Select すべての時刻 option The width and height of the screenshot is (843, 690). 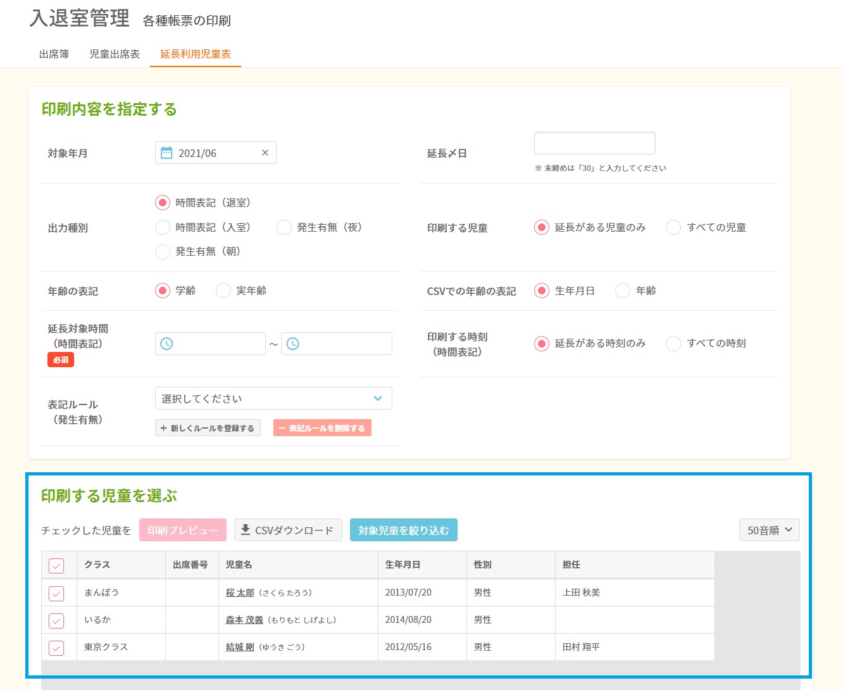(x=673, y=343)
